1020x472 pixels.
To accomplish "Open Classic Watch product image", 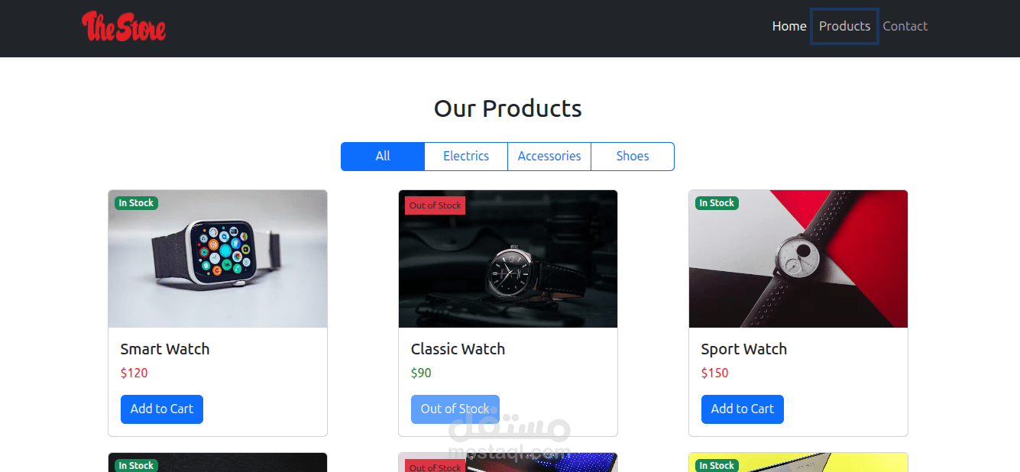I will pos(508,259).
